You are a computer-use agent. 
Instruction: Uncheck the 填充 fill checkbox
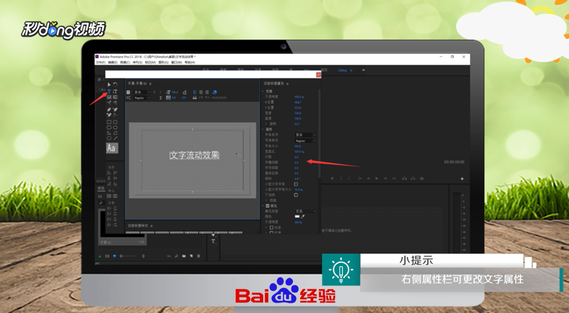click(x=268, y=206)
